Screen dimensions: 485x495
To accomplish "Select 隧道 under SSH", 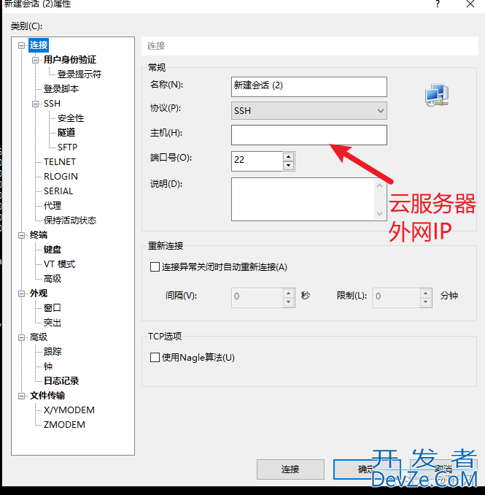I will 66,133.
